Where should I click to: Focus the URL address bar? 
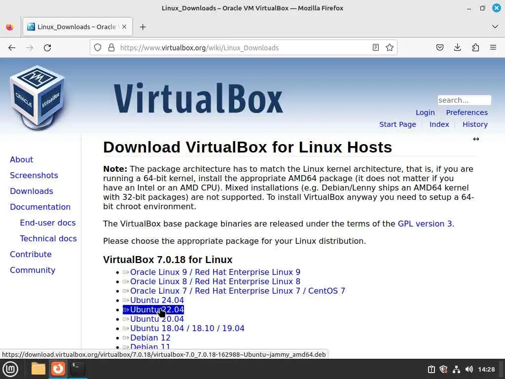click(243, 48)
